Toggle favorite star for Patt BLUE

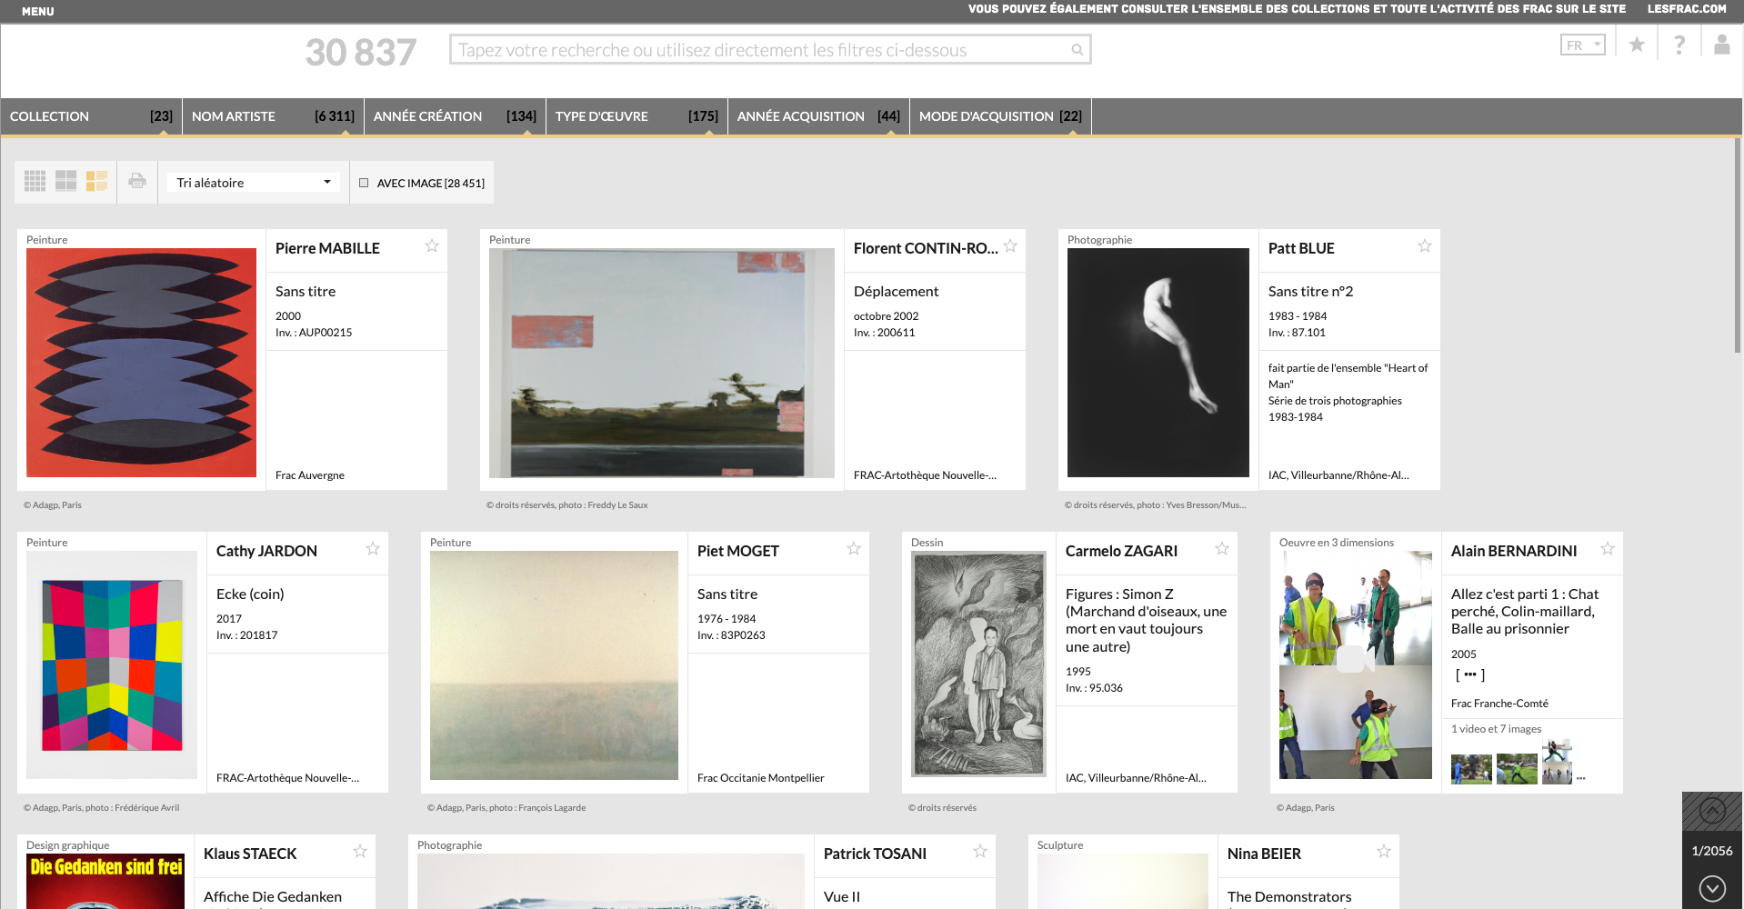click(x=1425, y=246)
